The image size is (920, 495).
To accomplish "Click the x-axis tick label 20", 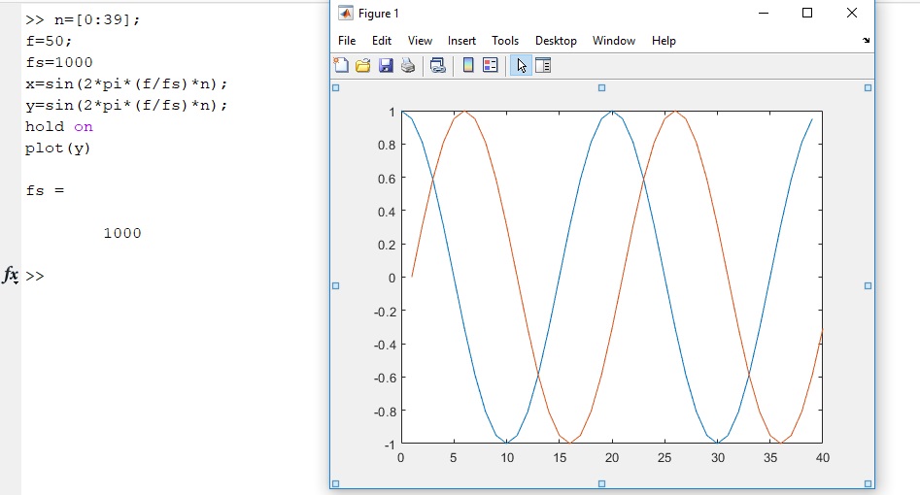I will point(612,457).
